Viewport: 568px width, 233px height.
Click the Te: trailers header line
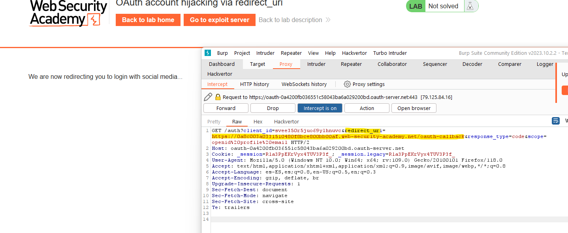pos(231,207)
